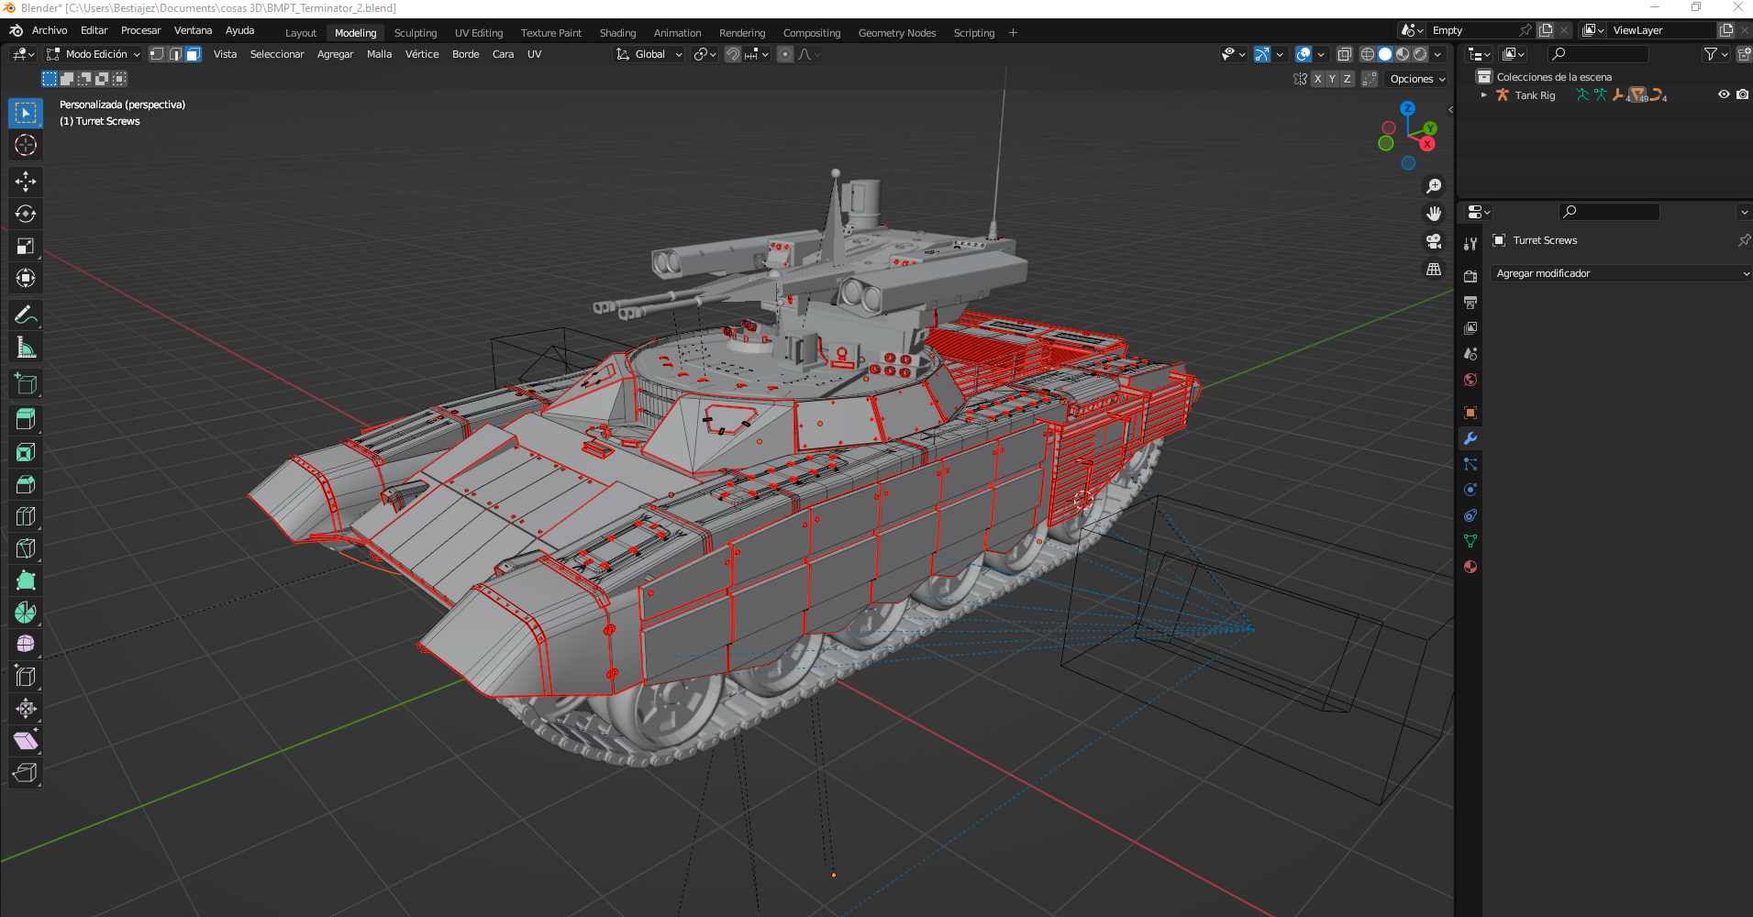The width and height of the screenshot is (1753, 917).
Task: Pick the Scale tool
Action: pyautogui.click(x=26, y=246)
